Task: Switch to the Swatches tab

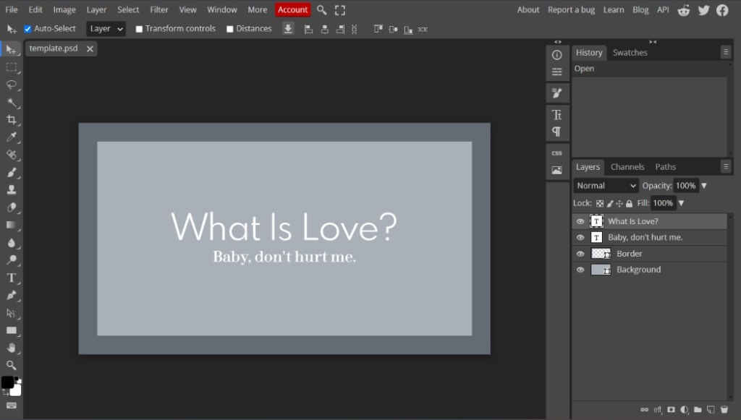Action: (630, 53)
